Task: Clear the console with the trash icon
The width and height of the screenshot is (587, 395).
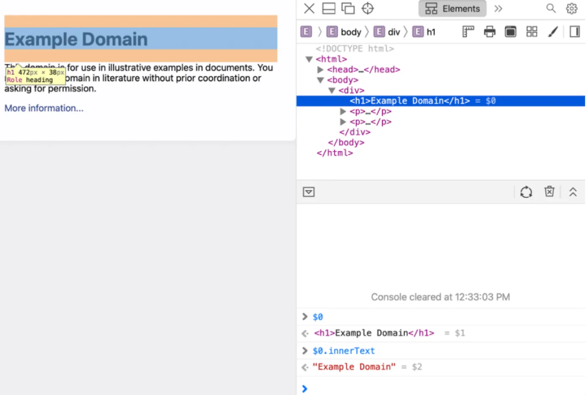Action: coord(549,192)
